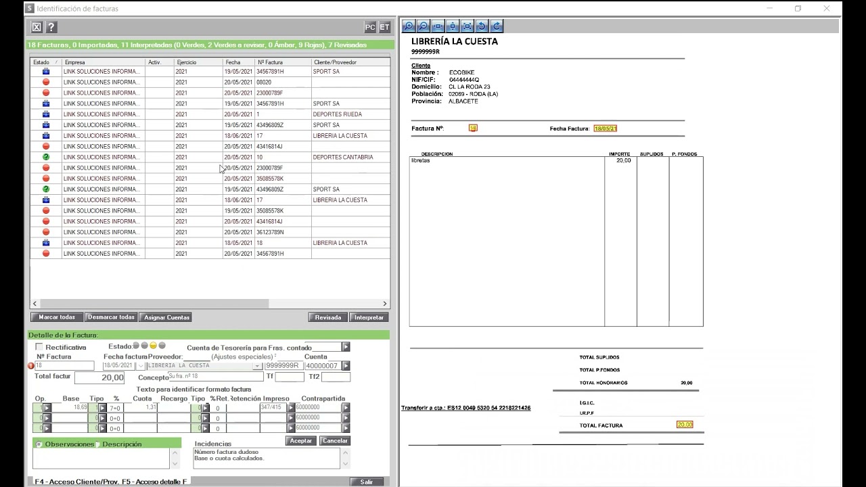Open help with the question mark icon
The height and width of the screenshot is (487, 866).
(x=51, y=27)
